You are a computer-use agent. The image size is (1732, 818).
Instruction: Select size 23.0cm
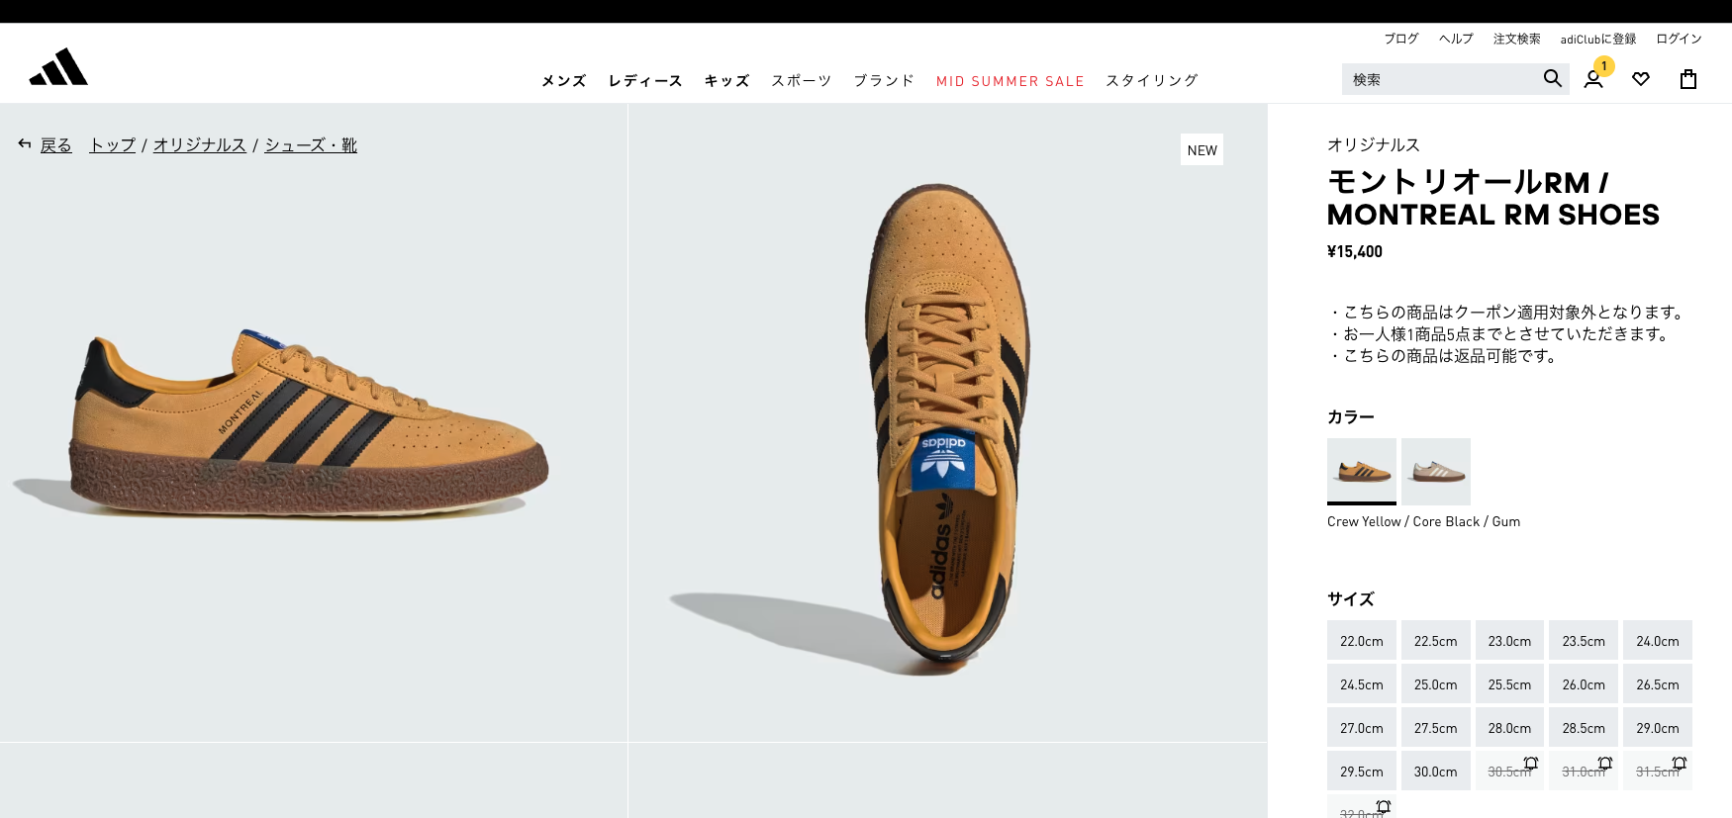[1509, 641]
